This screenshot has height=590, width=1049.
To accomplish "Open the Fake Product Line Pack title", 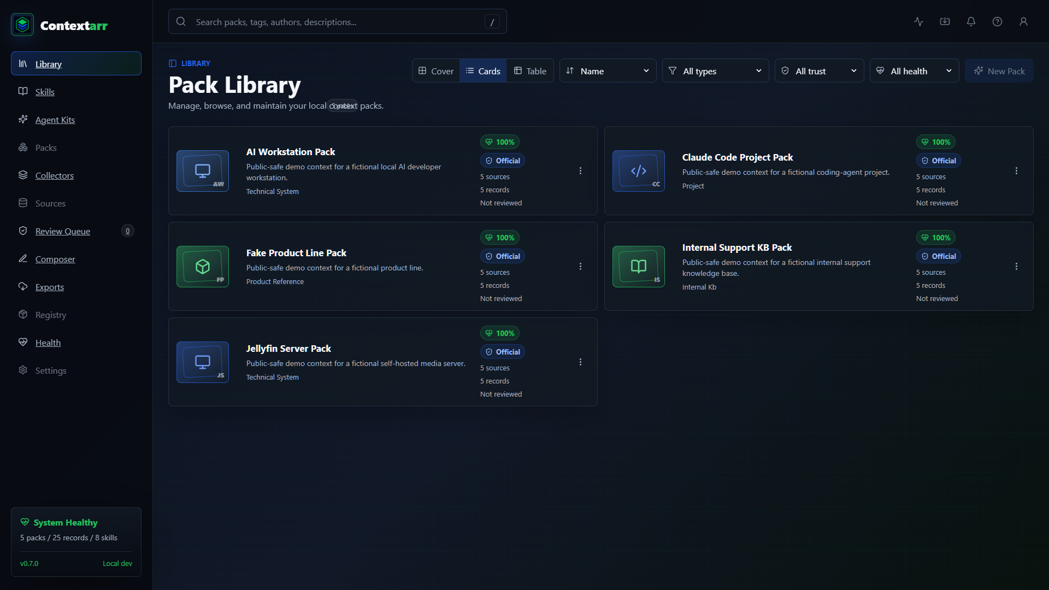I will point(296,253).
